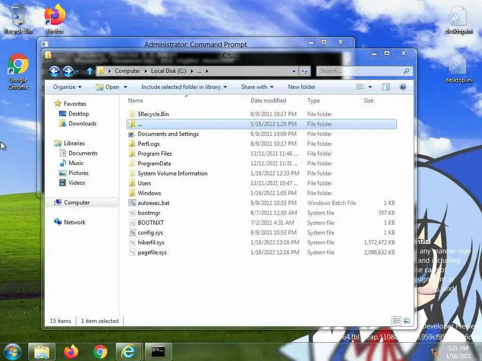Select the top desktop.ini desktop file
Image resolution: width=482 pixels, height=361 pixels.
point(459,20)
